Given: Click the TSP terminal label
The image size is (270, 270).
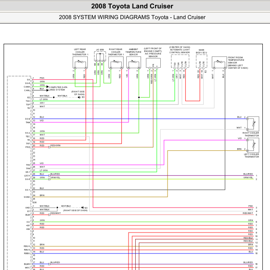Looking at the screenshot, I should click(x=28, y=104).
